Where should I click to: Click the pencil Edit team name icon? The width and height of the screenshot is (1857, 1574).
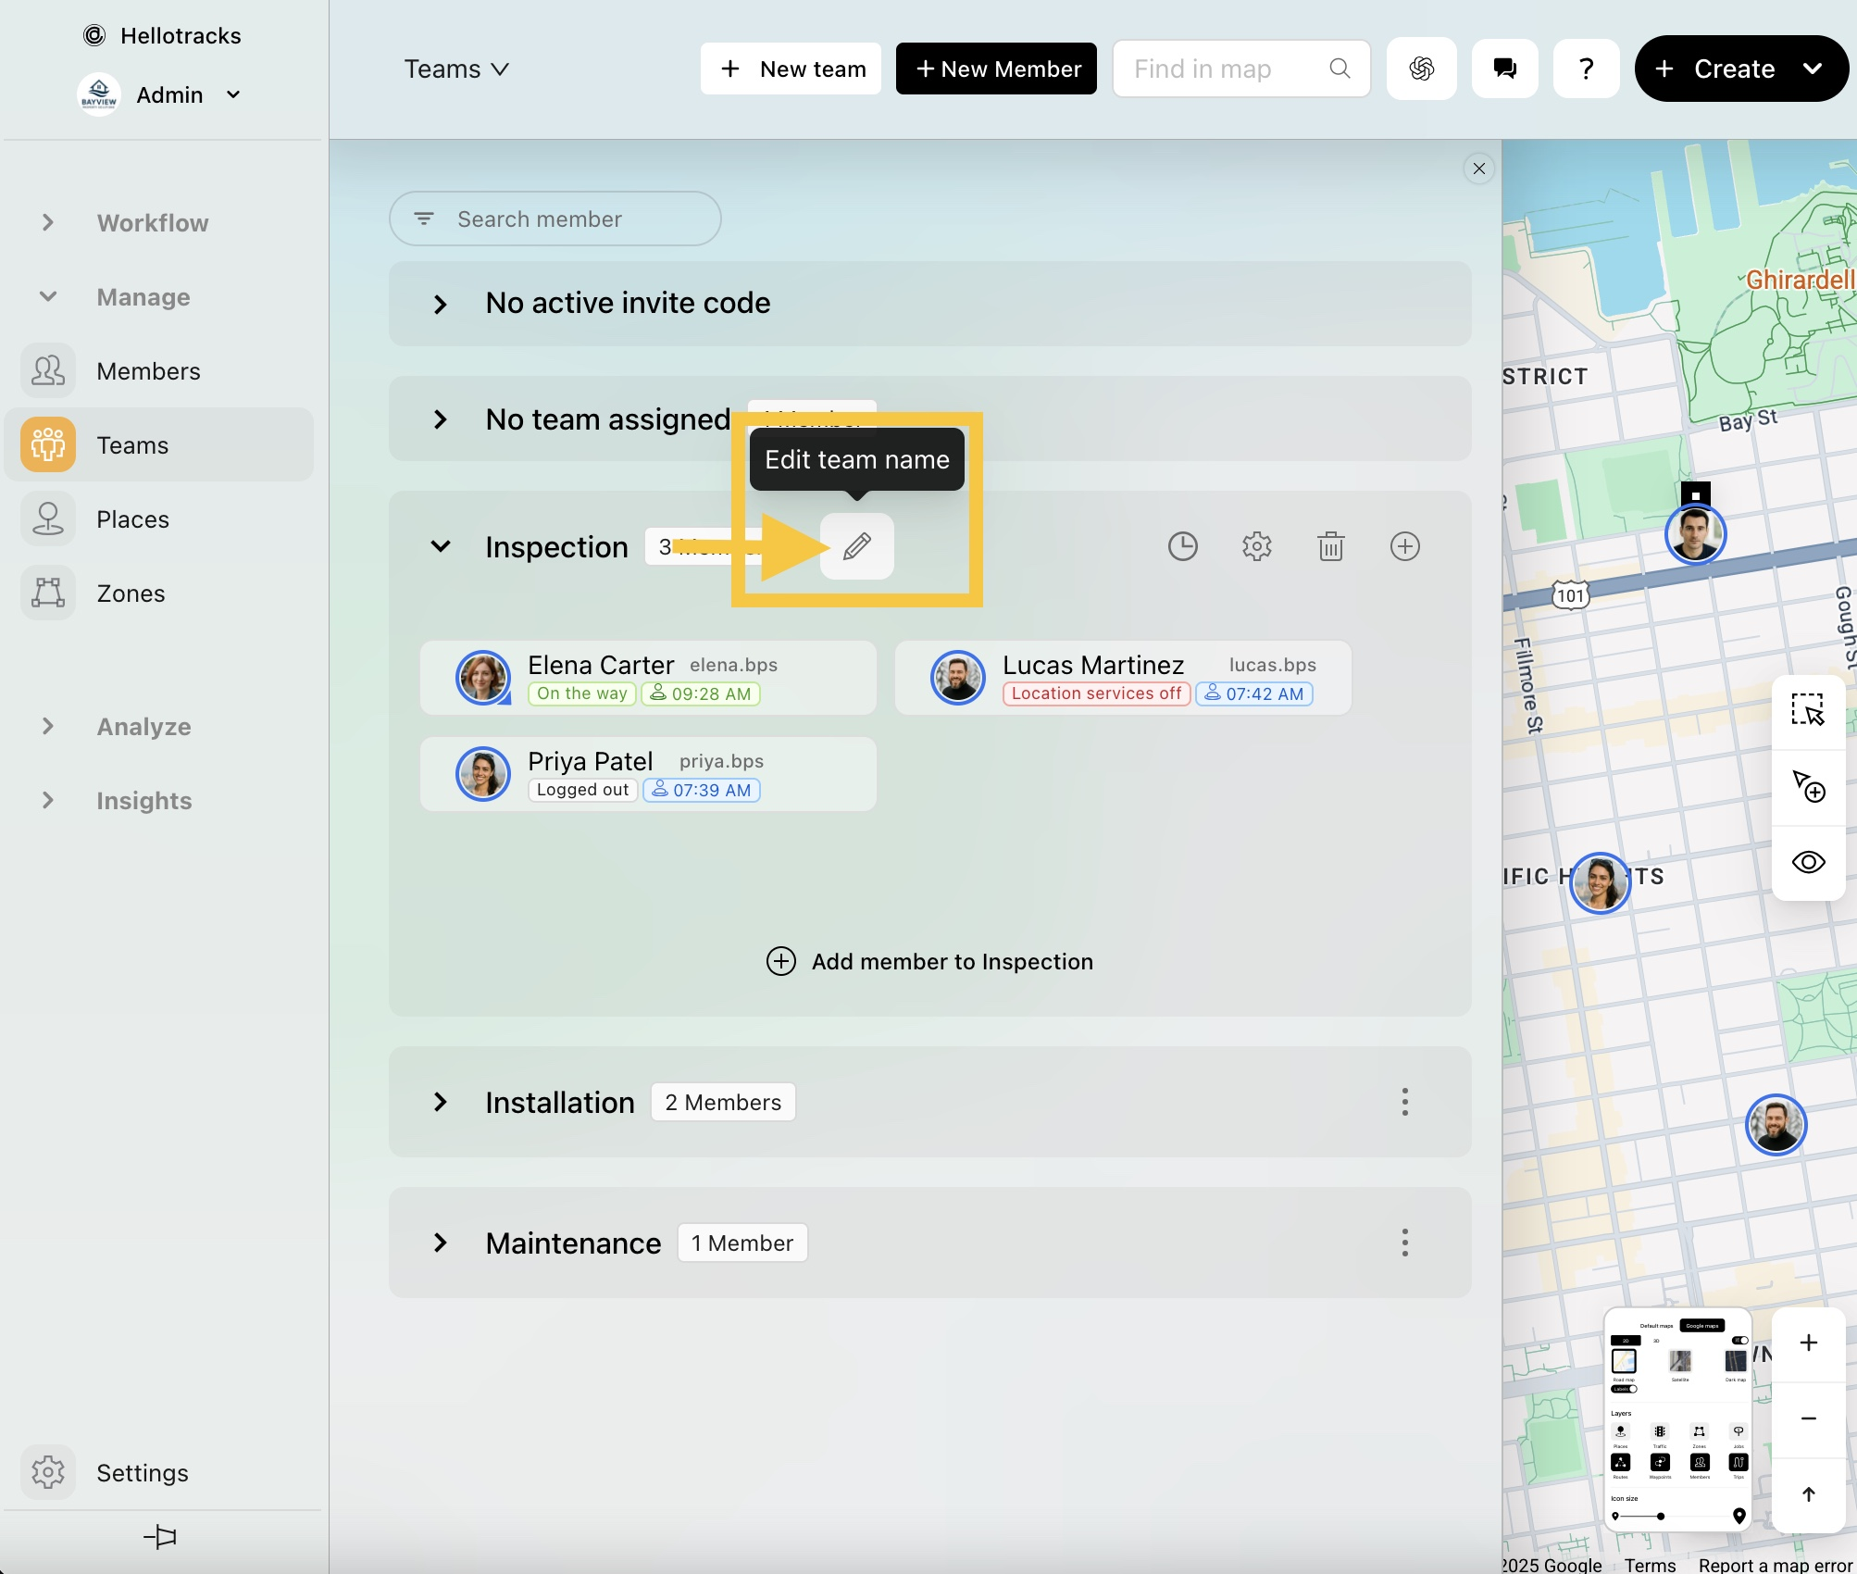click(x=856, y=546)
